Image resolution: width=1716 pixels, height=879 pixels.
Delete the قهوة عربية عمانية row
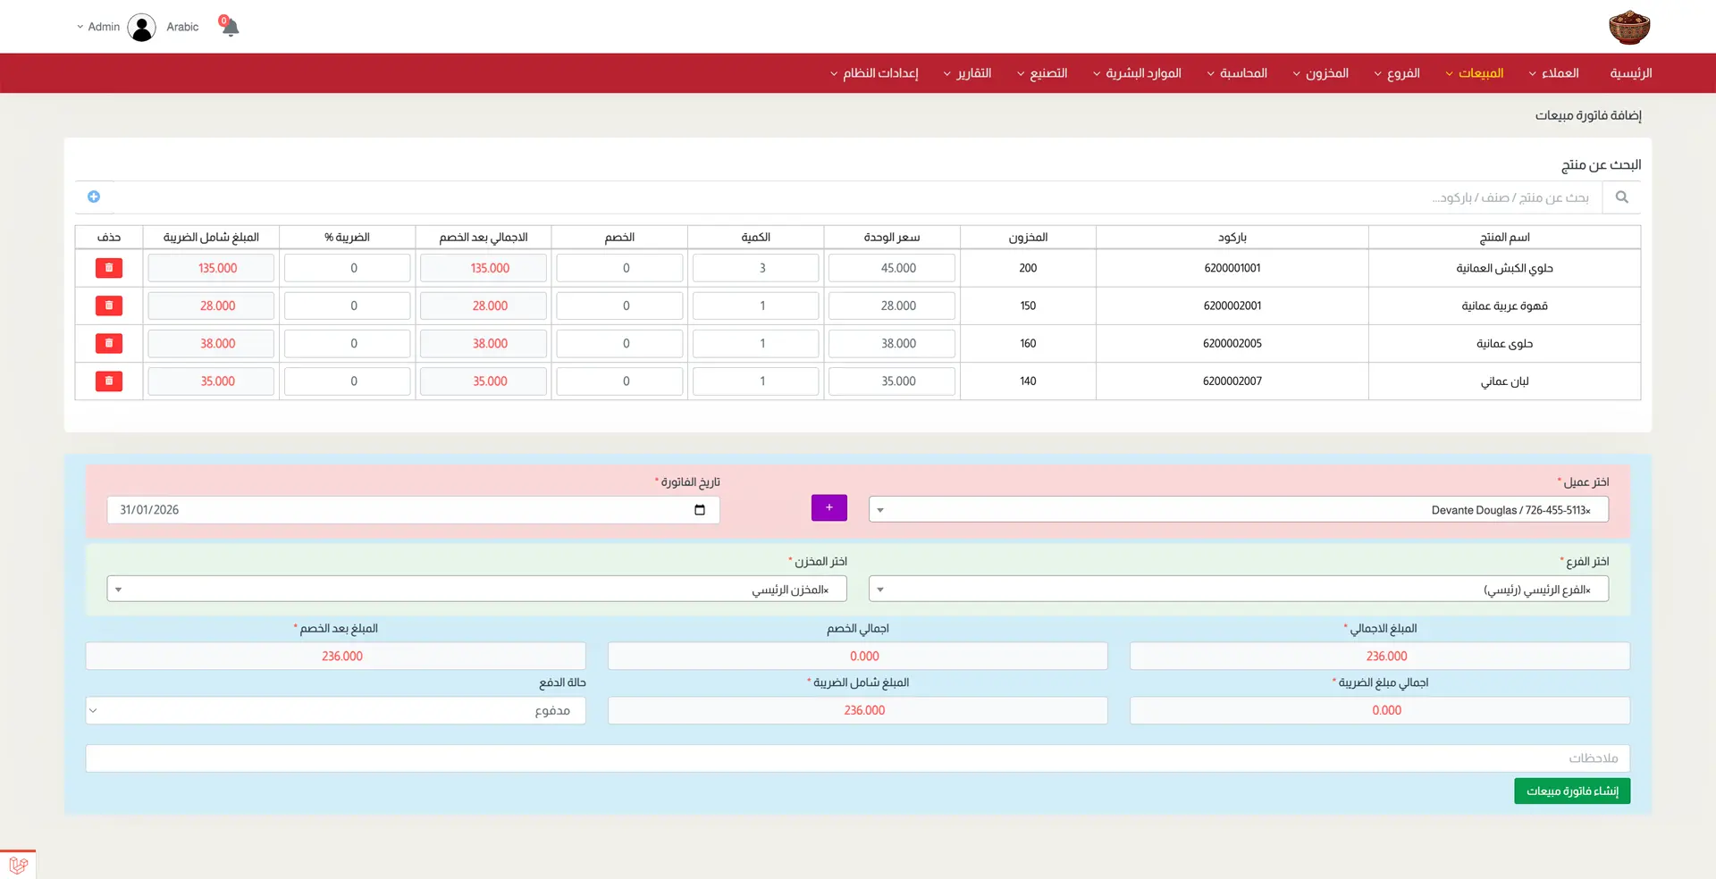[109, 306]
